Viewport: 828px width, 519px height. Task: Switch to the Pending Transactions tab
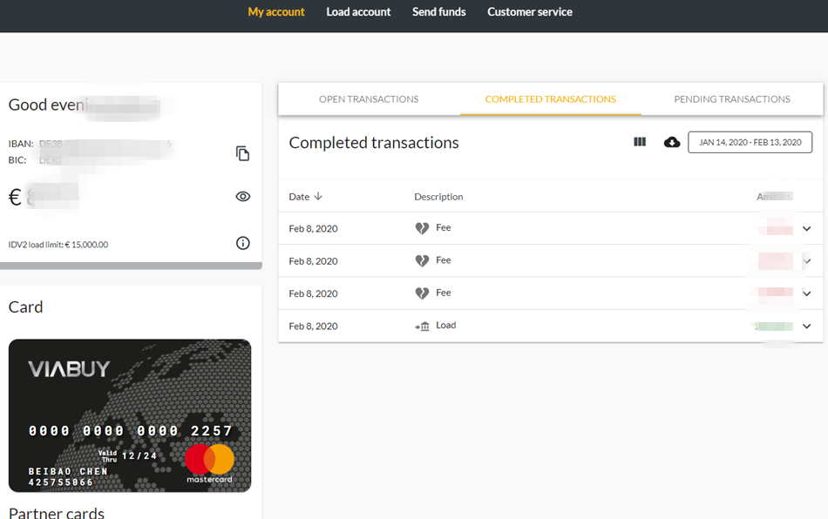(x=731, y=99)
